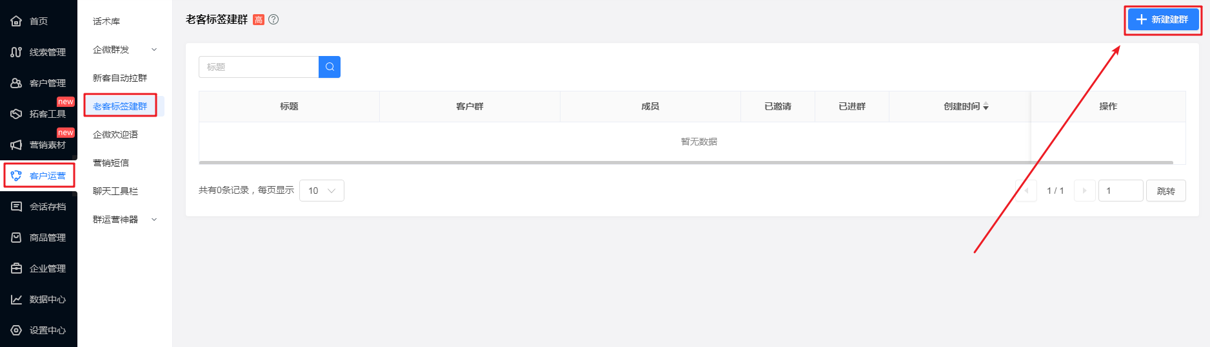Click the 老客标签建群 page title
The image size is (1210, 347).
tap(217, 19)
